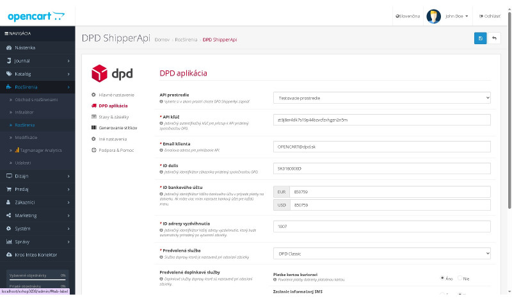Open Obchod s rozšíreniami submenu item
This screenshot has height=301, width=512.
coord(36,100)
